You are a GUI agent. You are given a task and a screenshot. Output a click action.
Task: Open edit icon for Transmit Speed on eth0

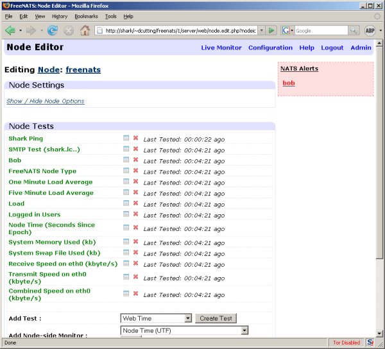(x=126, y=277)
